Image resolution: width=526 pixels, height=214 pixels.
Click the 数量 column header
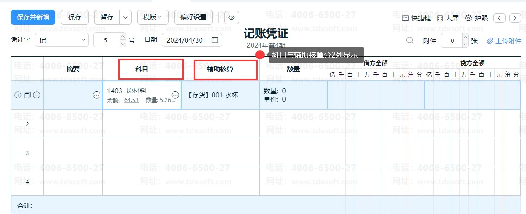coord(293,69)
